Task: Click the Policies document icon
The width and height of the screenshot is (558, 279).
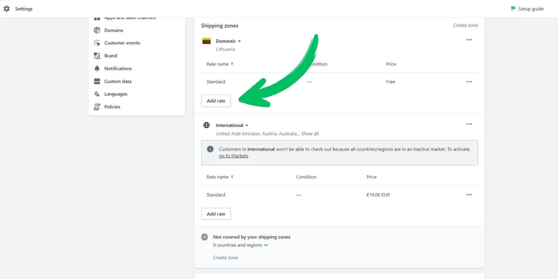Action: pos(97,107)
